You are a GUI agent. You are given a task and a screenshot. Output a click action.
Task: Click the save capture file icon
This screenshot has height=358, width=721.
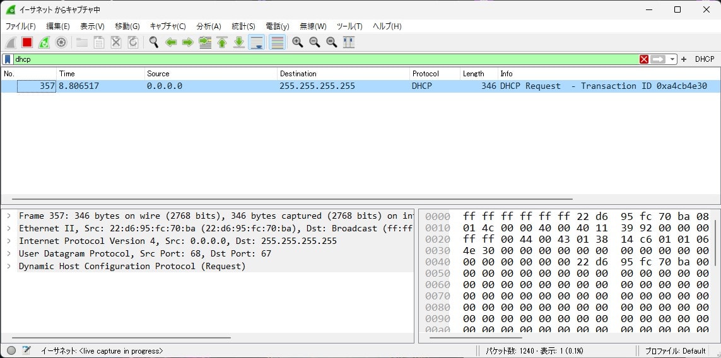coord(99,43)
